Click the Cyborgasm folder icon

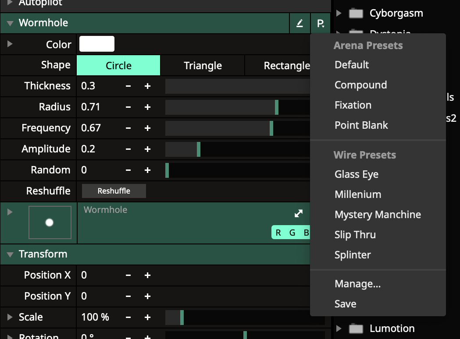[x=356, y=13]
